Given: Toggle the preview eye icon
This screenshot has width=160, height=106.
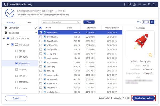Looking at the screenshot, I should (139, 22).
